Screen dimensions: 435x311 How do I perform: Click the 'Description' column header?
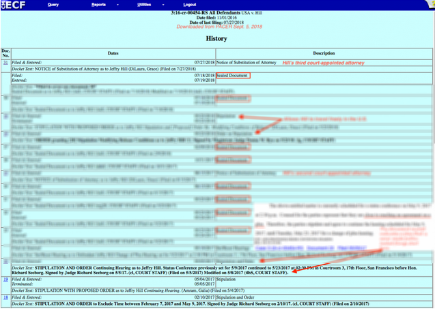tap(324, 53)
